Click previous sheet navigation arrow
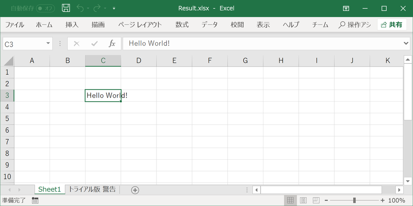The image size is (413, 206). click(x=10, y=189)
